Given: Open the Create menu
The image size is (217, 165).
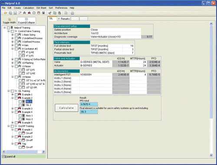Looking at the screenshot, I should 17,8.
